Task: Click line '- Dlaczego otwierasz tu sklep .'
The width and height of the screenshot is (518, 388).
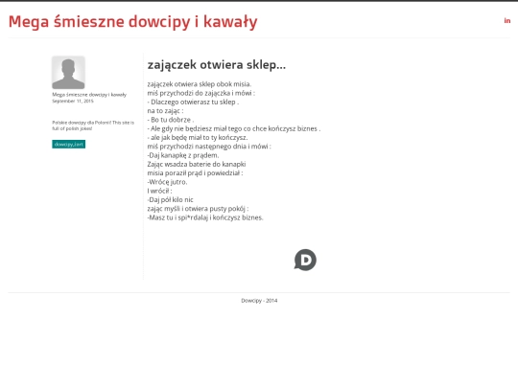Action: [193, 102]
